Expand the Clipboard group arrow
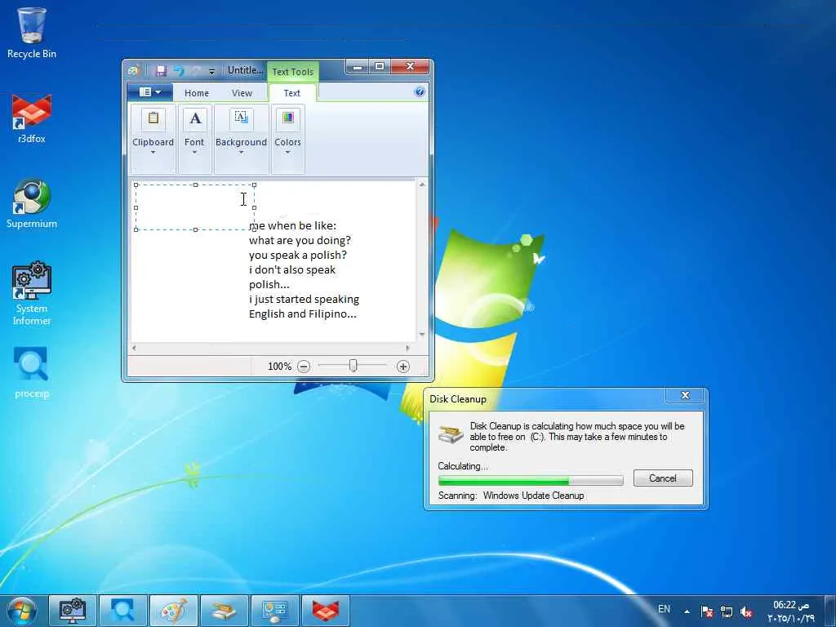The width and height of the screenshot is (836, 627). click(x=153, y=153)
